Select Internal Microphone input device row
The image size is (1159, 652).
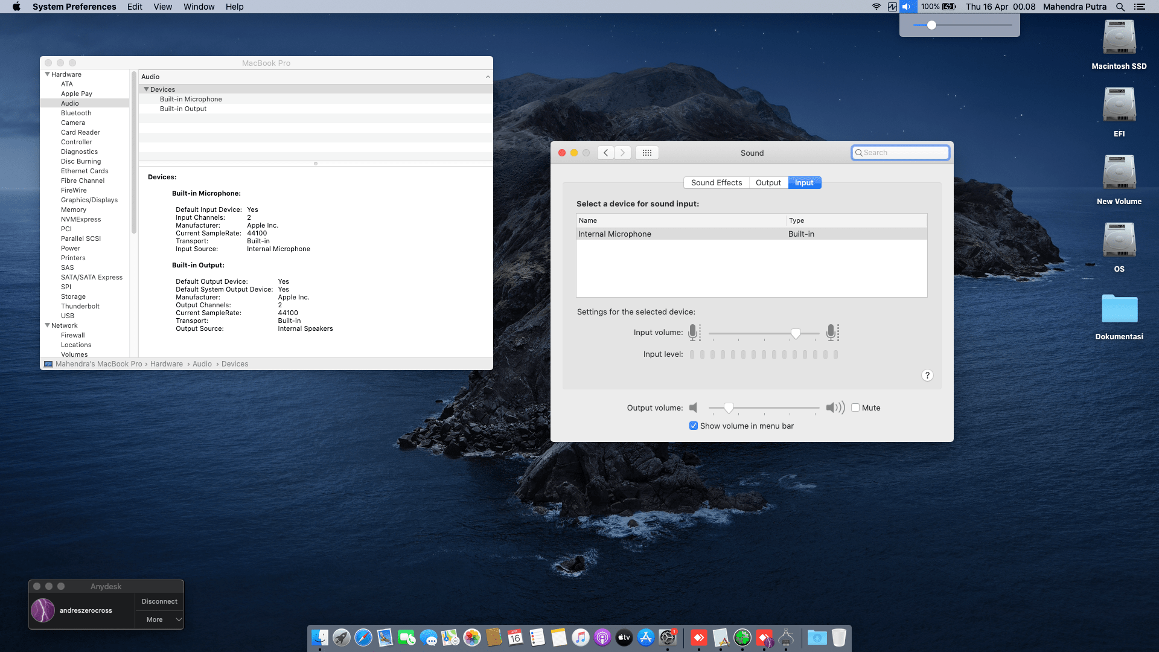click(752, 234)
